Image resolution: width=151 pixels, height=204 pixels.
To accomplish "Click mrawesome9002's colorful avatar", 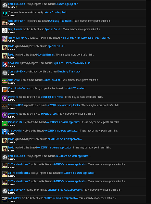I will [5, 39].
